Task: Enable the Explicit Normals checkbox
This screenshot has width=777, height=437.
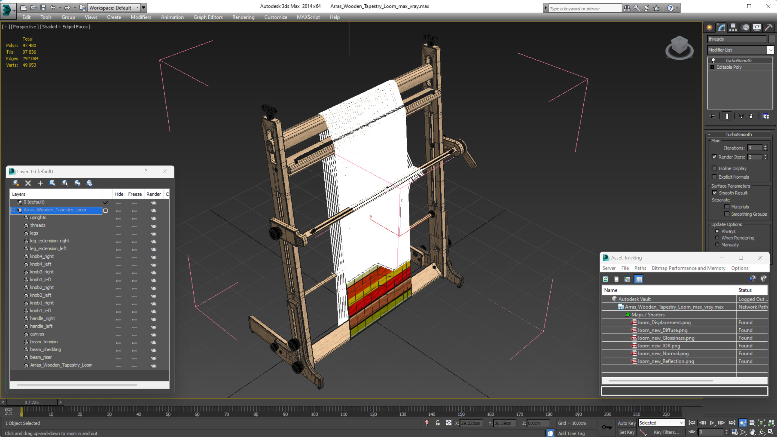Action: [714, 177]
